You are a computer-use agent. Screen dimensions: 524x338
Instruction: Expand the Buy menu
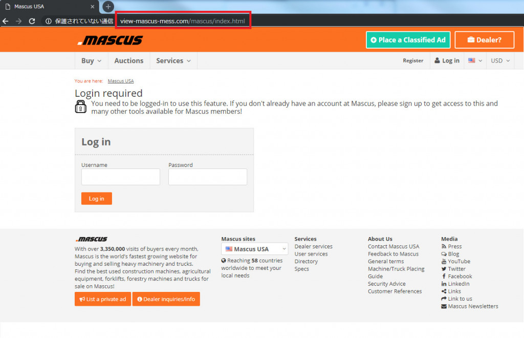coord(91,60)
